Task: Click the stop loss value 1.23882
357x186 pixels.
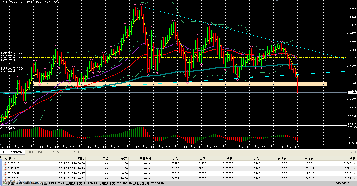Action: (x=201, y=173)
